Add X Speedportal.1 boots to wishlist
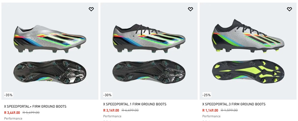The image size is (298, 121). point(190,9)
